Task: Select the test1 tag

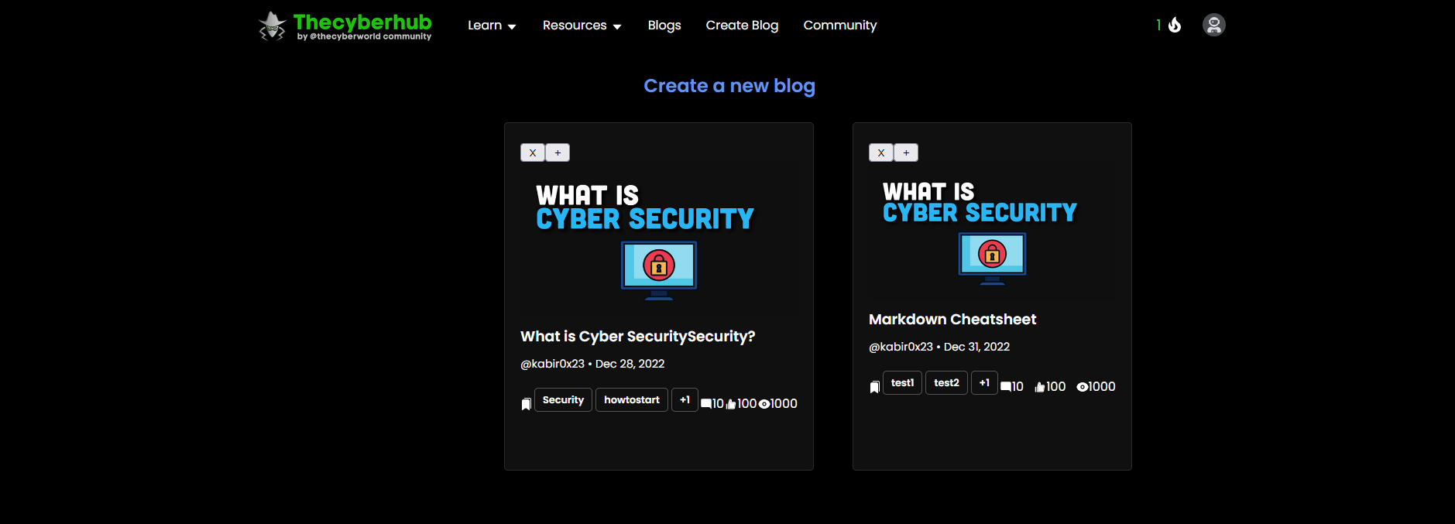Action: coord(902,383)
